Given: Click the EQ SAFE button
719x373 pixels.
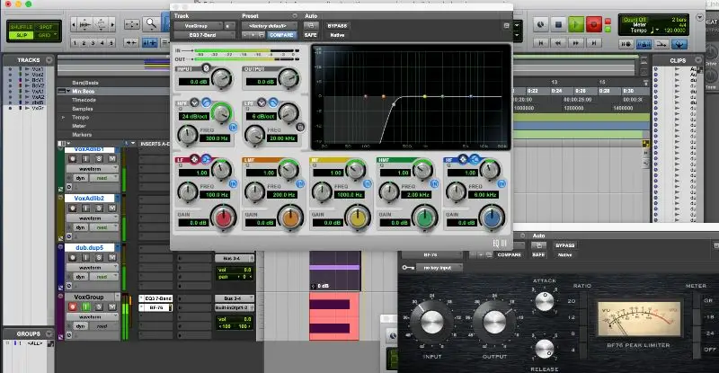Looking at the screenshot, I should (311, 35).
